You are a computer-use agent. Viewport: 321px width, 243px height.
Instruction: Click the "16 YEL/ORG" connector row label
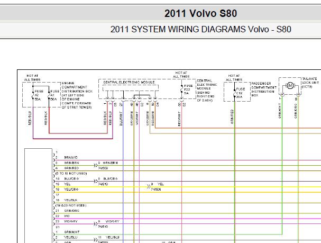[67, 190]
